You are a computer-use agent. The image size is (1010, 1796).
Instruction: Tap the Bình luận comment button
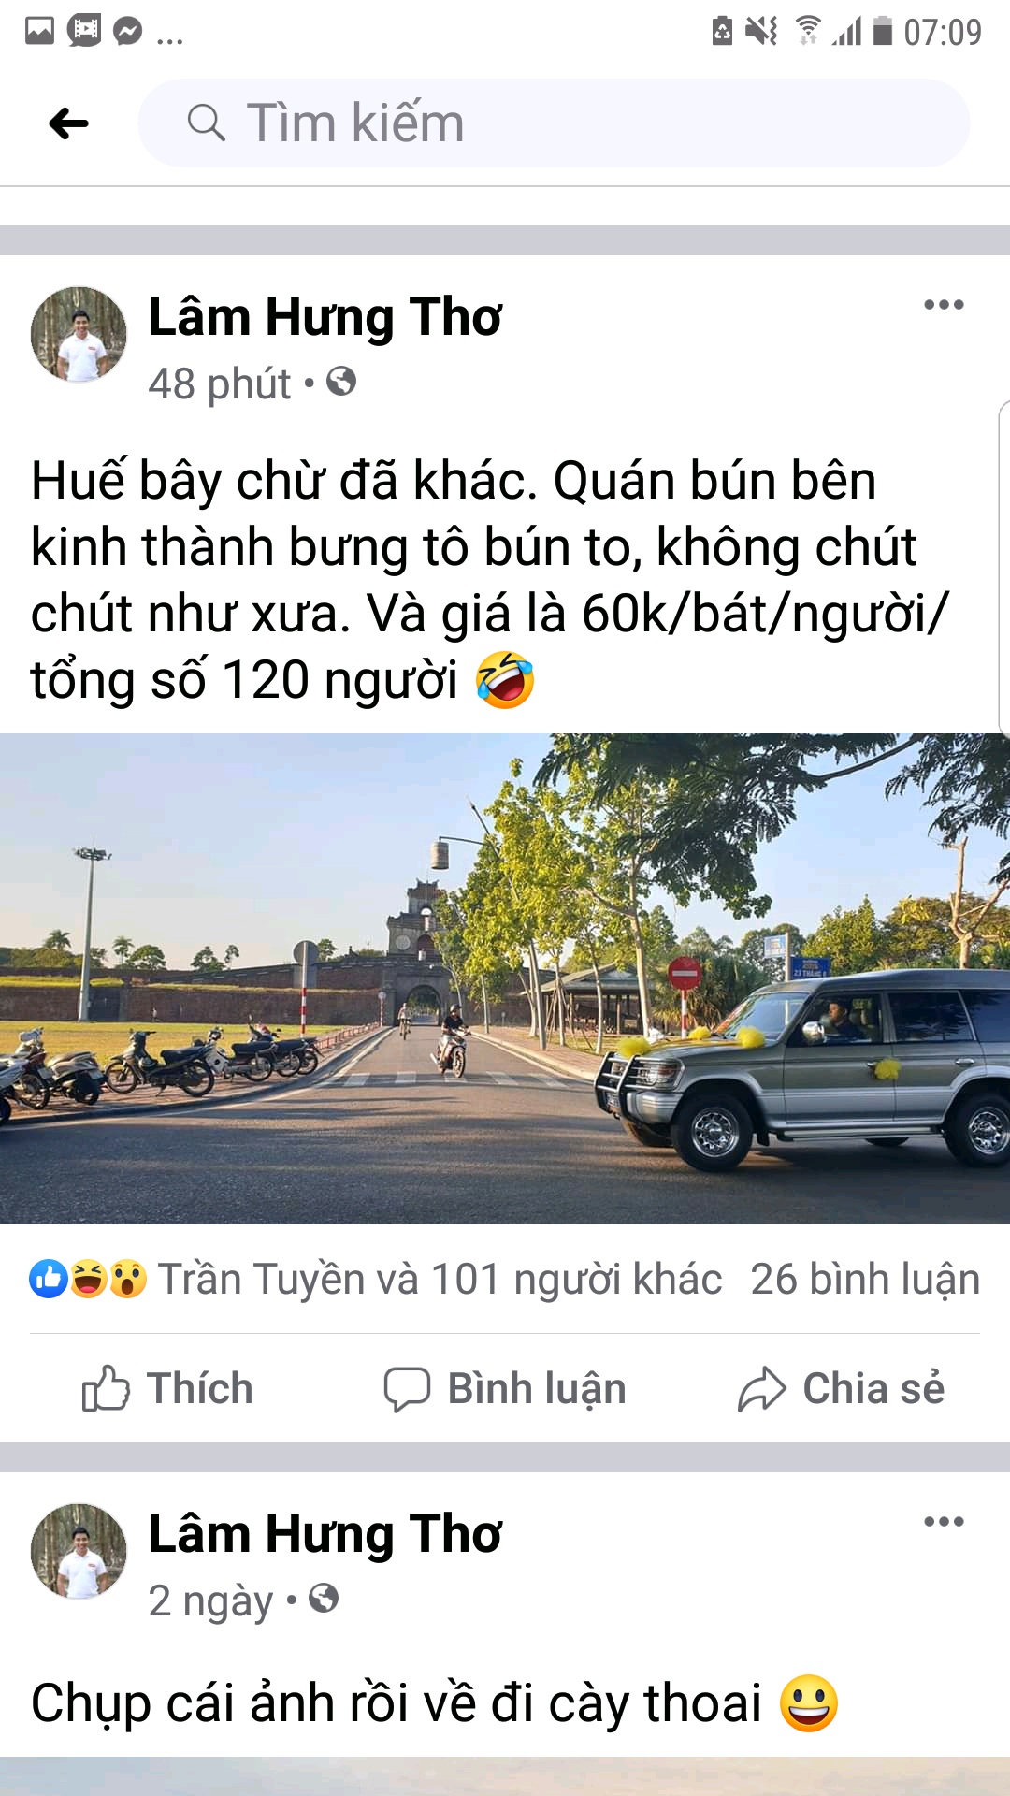click(x=504, y=1388)
